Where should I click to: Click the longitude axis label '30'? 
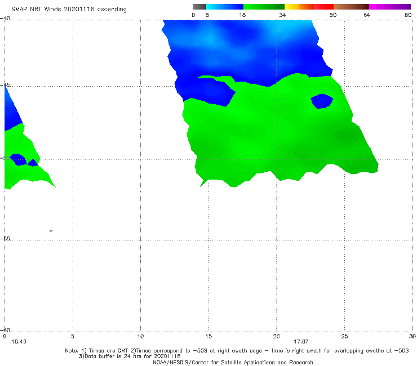pos(412,337)
